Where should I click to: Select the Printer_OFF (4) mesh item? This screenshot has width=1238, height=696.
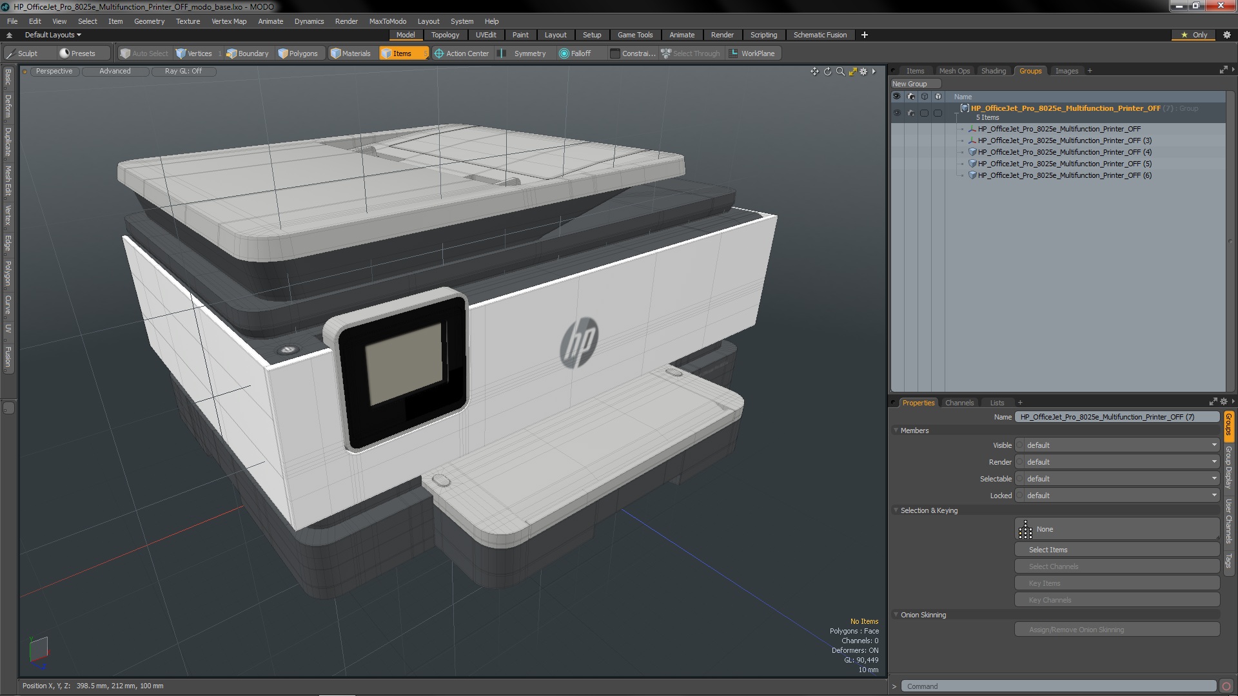1064,152
